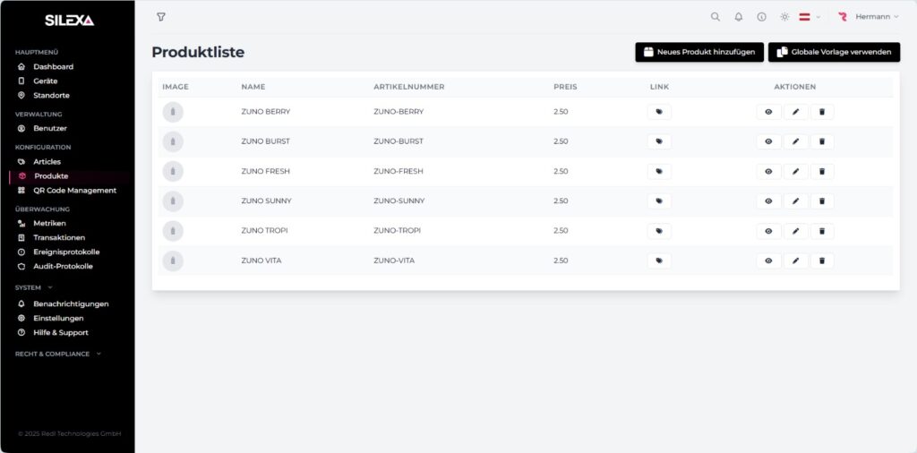This screenshot has width=917, height=453.
Task: Click PREIS column header
Action: [x=565, y=87]
